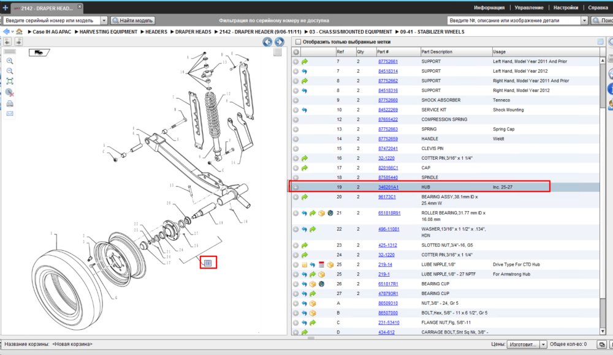Image resolution: width=613 pixels, height=355 pixels.
Task: Open the Управление menu
Action: tap(528, 7)
